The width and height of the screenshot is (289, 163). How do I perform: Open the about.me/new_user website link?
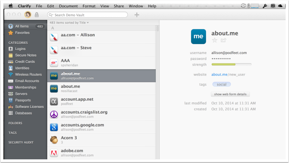coord(228,74)
